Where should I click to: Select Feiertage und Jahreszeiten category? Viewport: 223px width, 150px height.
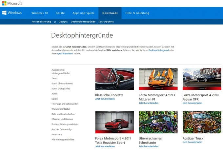[65, 104]
